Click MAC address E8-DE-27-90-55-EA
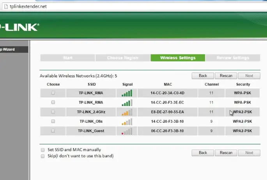 pos(167,112)
